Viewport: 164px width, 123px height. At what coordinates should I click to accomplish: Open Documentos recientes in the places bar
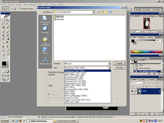pos(45,20)
